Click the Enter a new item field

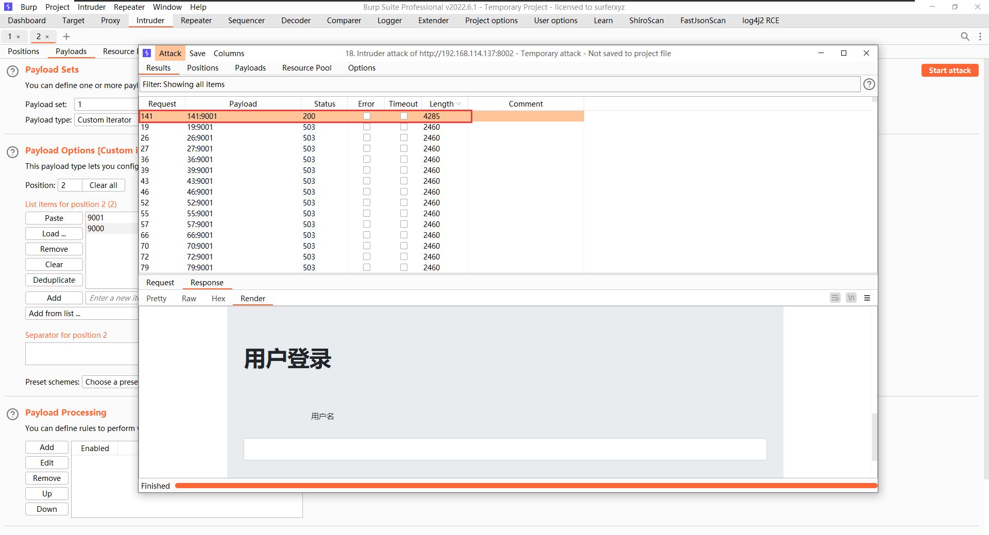112,298
